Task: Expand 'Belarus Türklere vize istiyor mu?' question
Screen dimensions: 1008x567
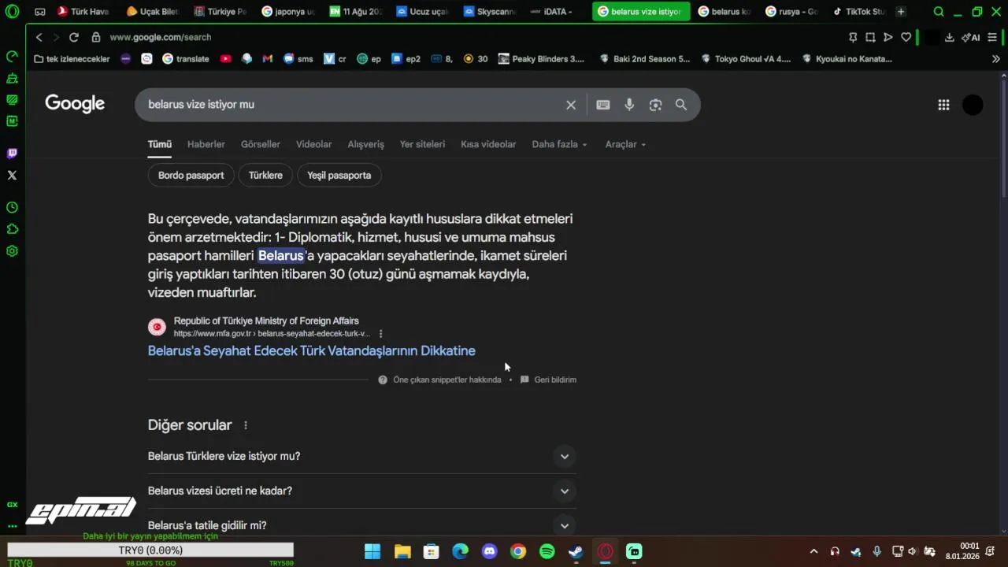Action: (362, 456)
